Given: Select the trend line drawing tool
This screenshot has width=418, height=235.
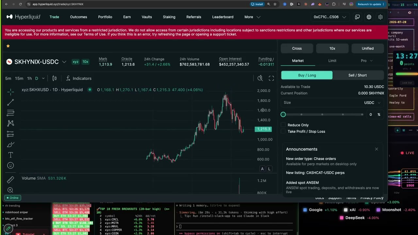Looking at the screenshot, I should click(10, 102).
